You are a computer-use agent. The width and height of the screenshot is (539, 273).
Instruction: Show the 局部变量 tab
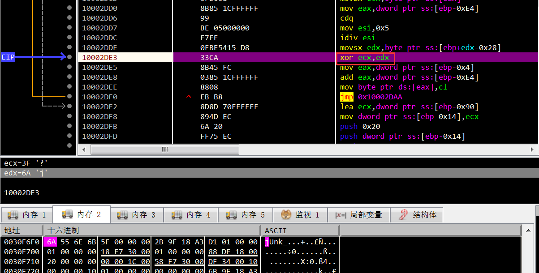coord(359,215)
